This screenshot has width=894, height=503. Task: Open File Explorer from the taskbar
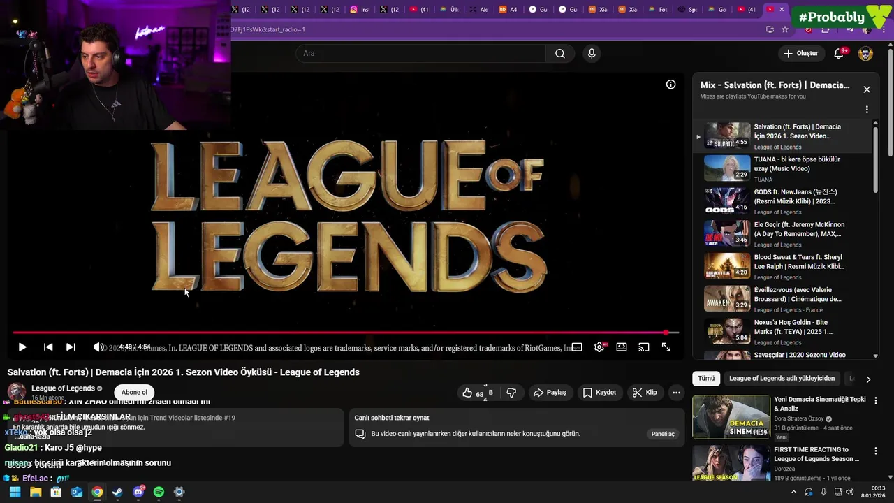click(x=36, y=492)
